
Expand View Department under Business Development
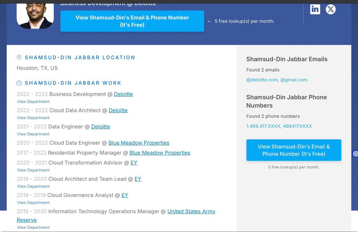tap(33, 102)
